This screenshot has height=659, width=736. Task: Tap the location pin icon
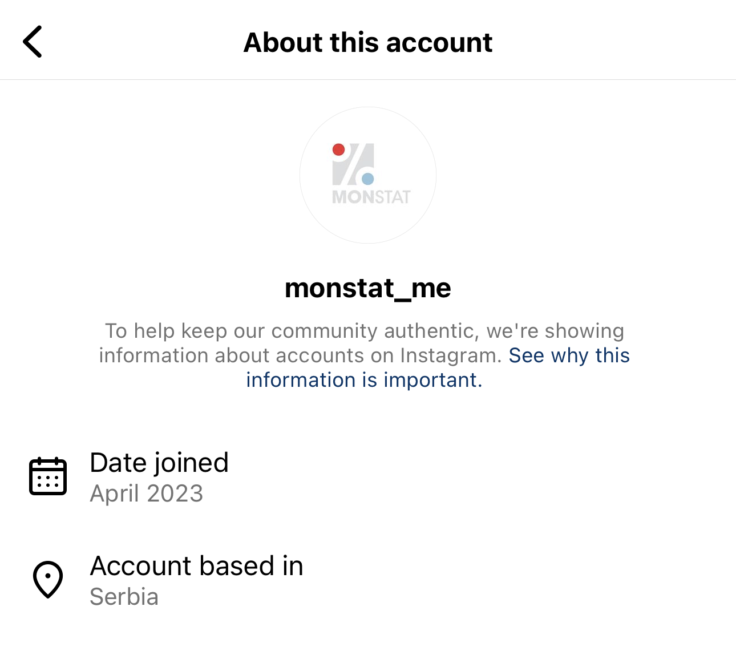48,580
